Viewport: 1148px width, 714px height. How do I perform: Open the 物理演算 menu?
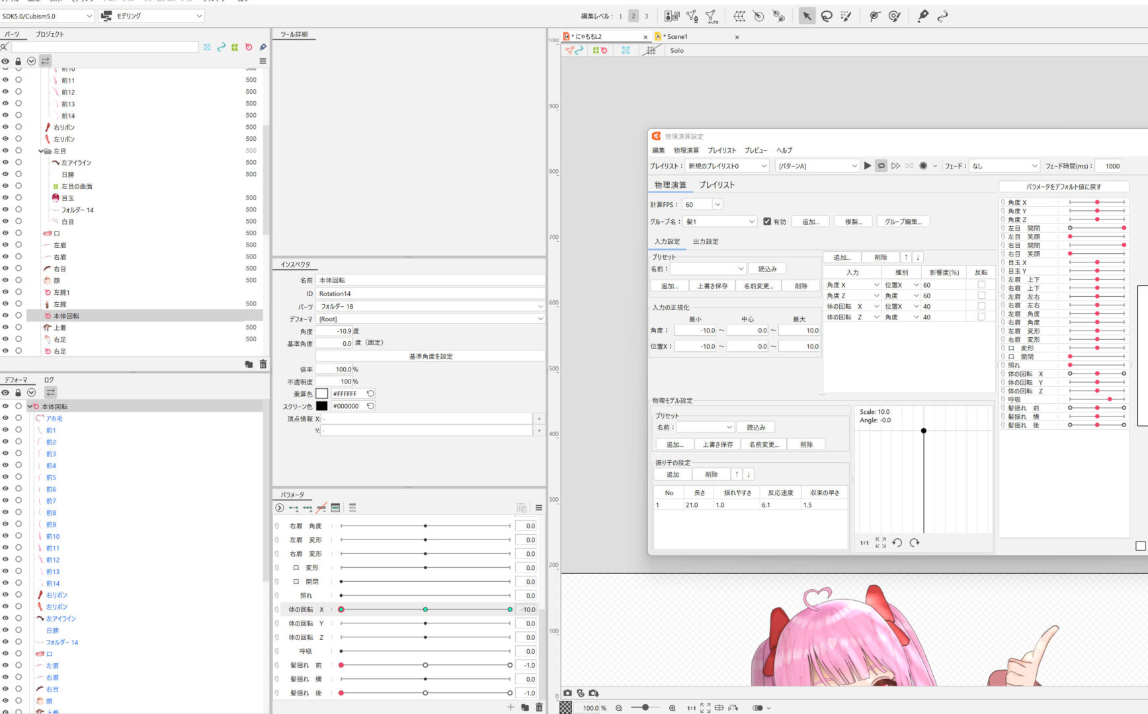pos(686,150)
